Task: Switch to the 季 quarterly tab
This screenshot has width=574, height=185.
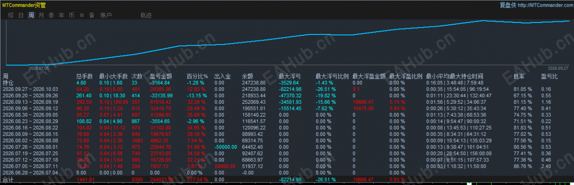Action: tap(51, 15)
